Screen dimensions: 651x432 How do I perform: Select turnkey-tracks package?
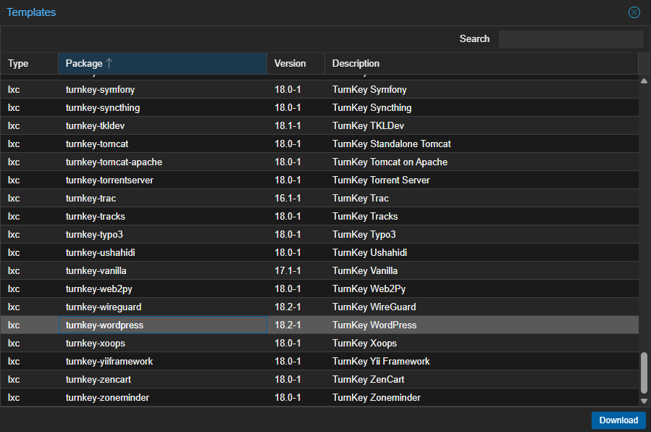point(95,217)
